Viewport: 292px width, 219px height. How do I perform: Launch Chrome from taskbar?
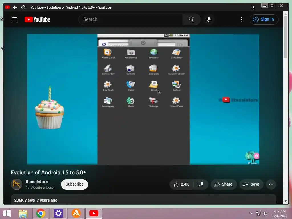point(41,213)
